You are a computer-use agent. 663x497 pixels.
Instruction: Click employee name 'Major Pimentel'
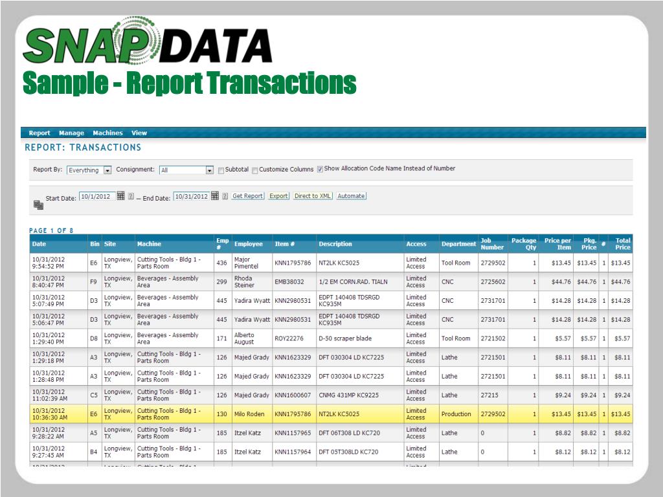pyautogui.click(x=246, y=263)
